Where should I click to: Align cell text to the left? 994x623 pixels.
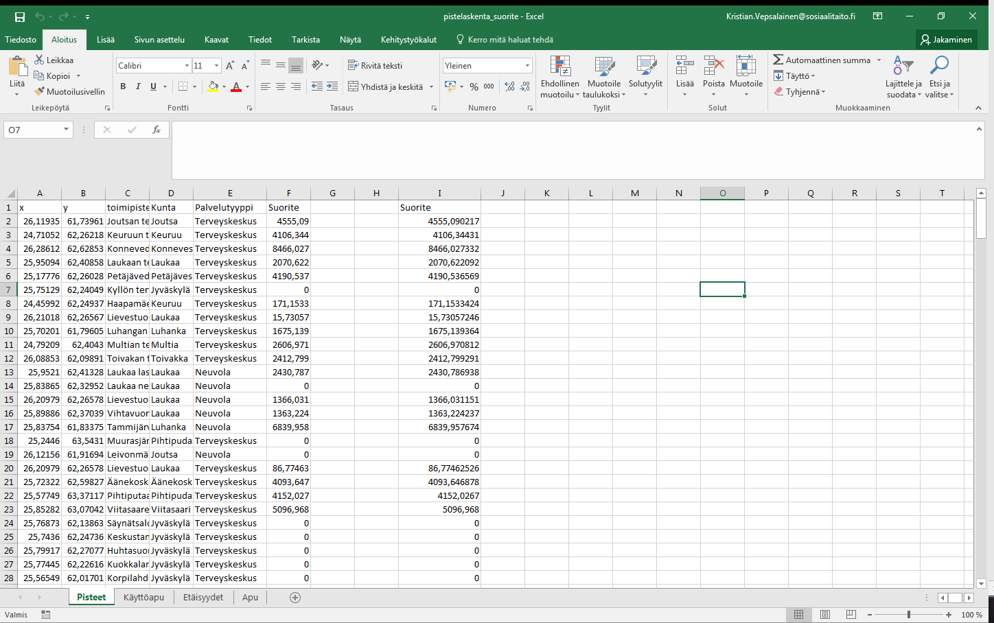pos(266,86)
